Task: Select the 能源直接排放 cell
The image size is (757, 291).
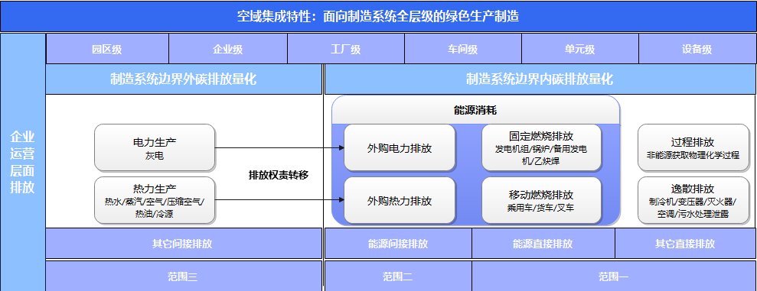Action: point(543,244)
